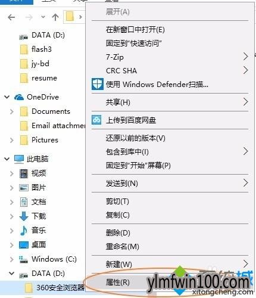Click the Baidu Netdisk cloud icon
This screenshot has height=298, width=256.
pos(96,120)
